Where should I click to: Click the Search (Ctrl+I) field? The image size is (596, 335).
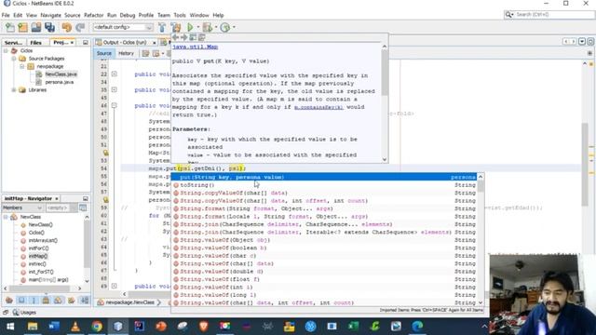[549, 15]
